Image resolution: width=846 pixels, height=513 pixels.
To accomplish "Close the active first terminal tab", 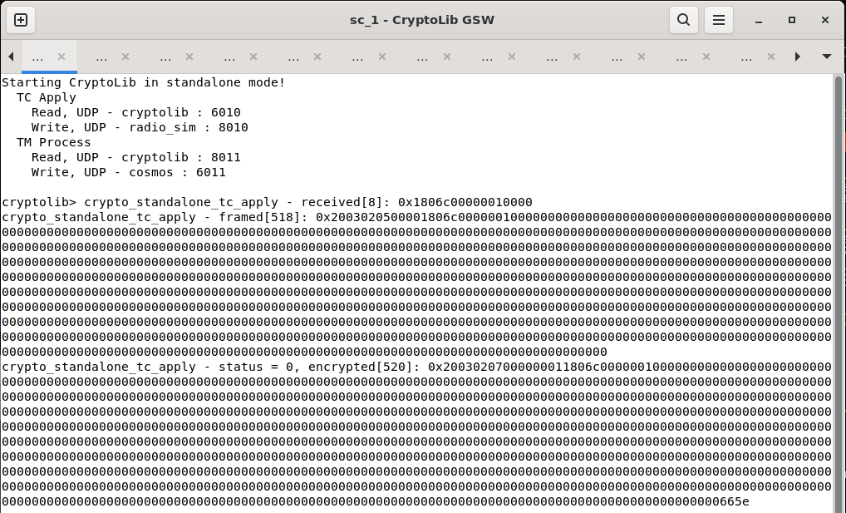I will (x=61, y=57).
